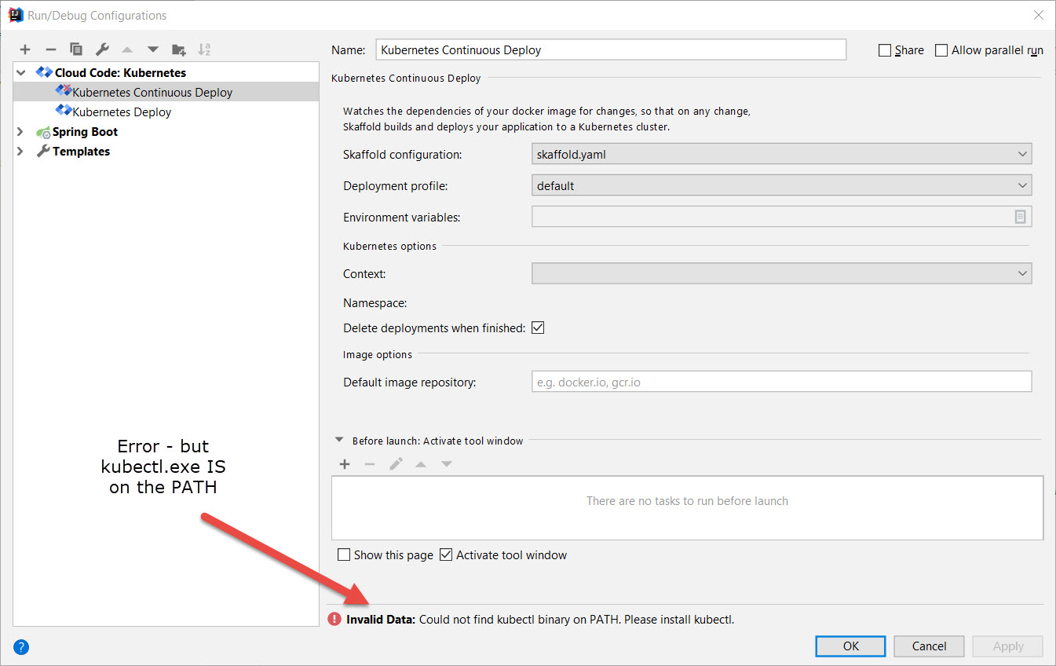Expand Spring Boot tree node

pos(21,131)
